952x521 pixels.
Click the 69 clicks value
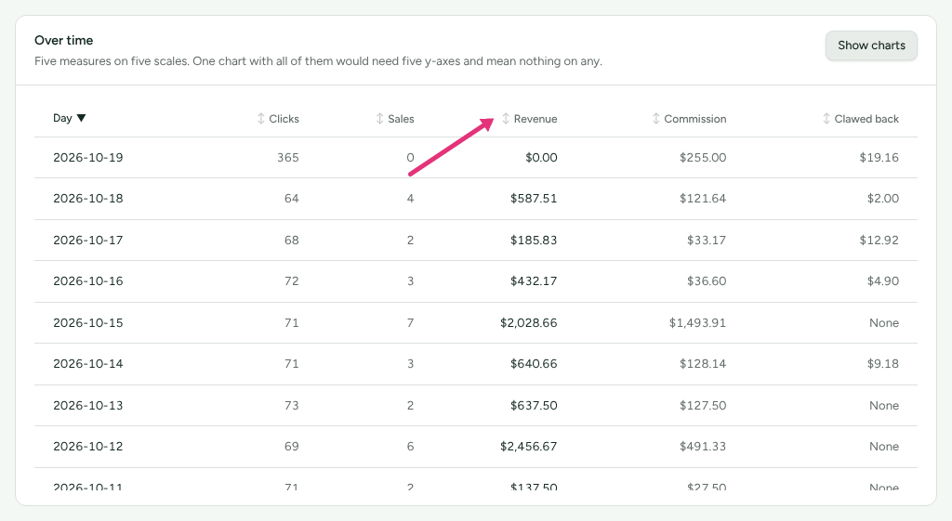291,447
